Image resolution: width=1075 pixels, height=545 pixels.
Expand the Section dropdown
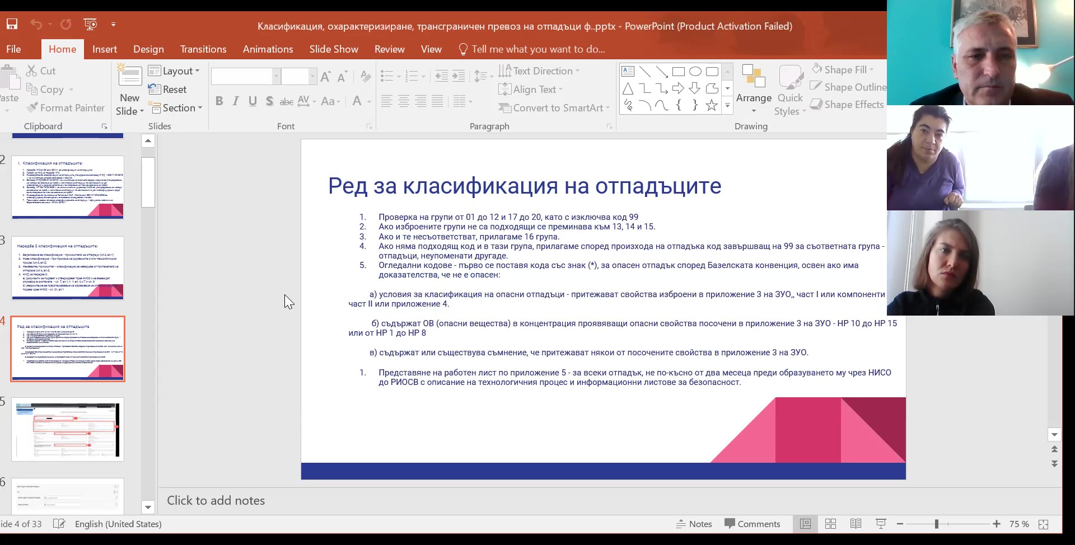(175, 108)
